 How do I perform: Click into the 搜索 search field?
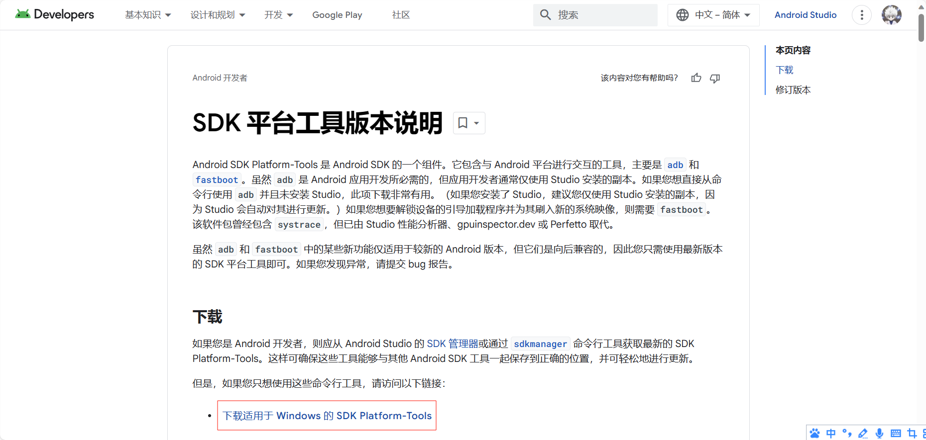(595, 15)
